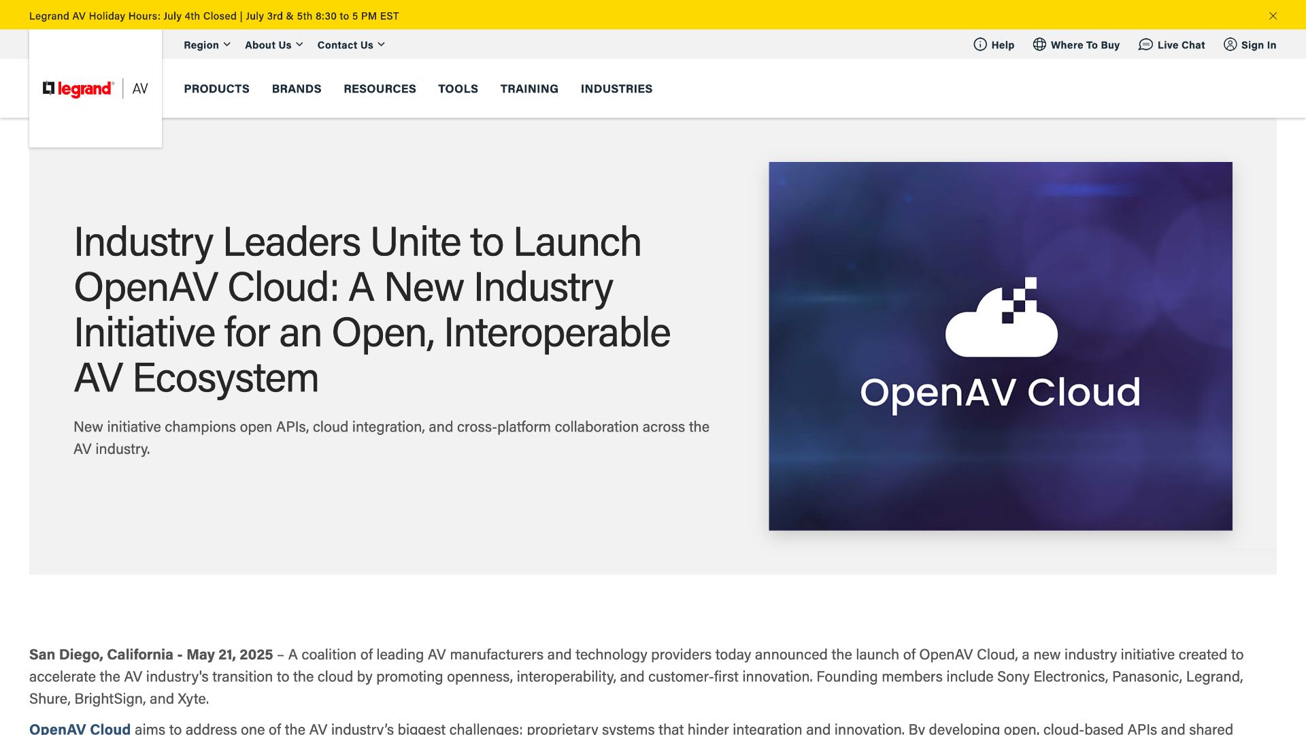Select the RESOURCES menu item
Image resolution: width=1306 pixels, height=735 pixels.
(380, 88)
